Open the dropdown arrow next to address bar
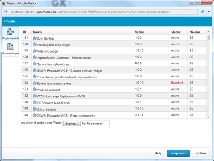This screenshot has height=161, width=214. [209, 12]
